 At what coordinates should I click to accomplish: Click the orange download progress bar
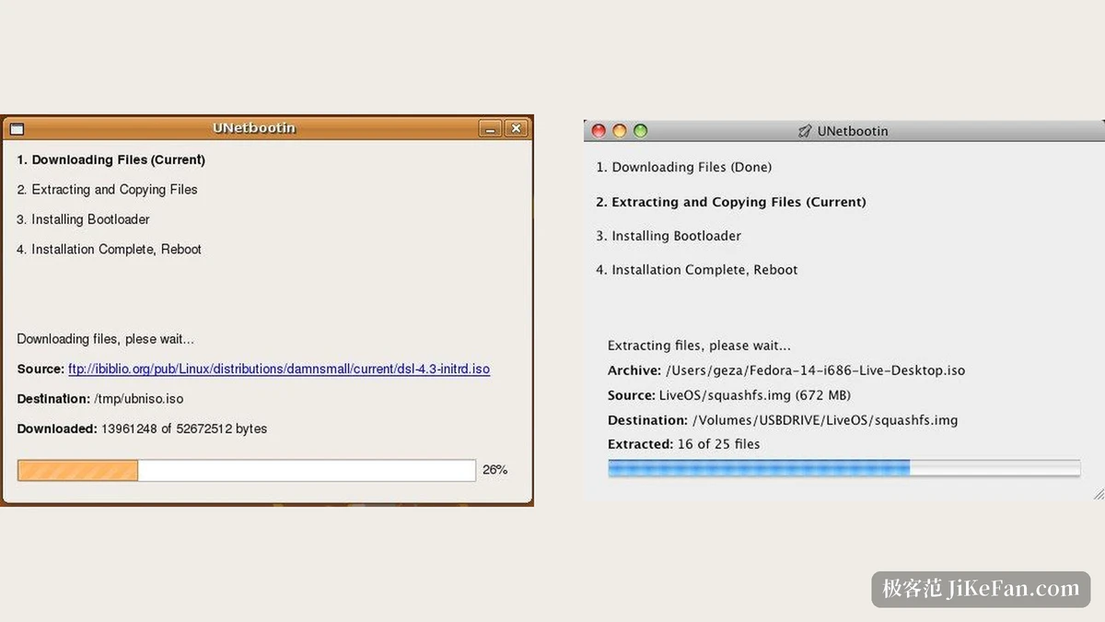tap(247, 470)
